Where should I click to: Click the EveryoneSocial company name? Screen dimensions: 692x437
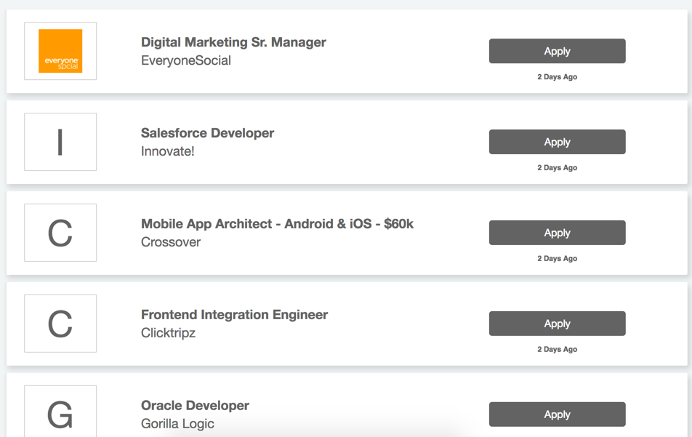coord(186,60)
